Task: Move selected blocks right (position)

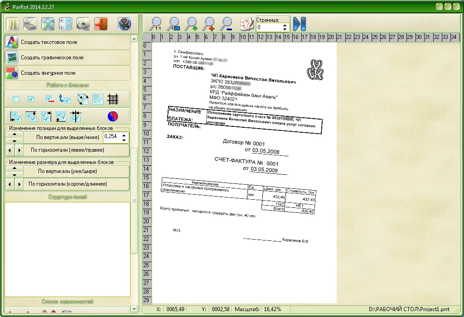Action: [19, 150]
